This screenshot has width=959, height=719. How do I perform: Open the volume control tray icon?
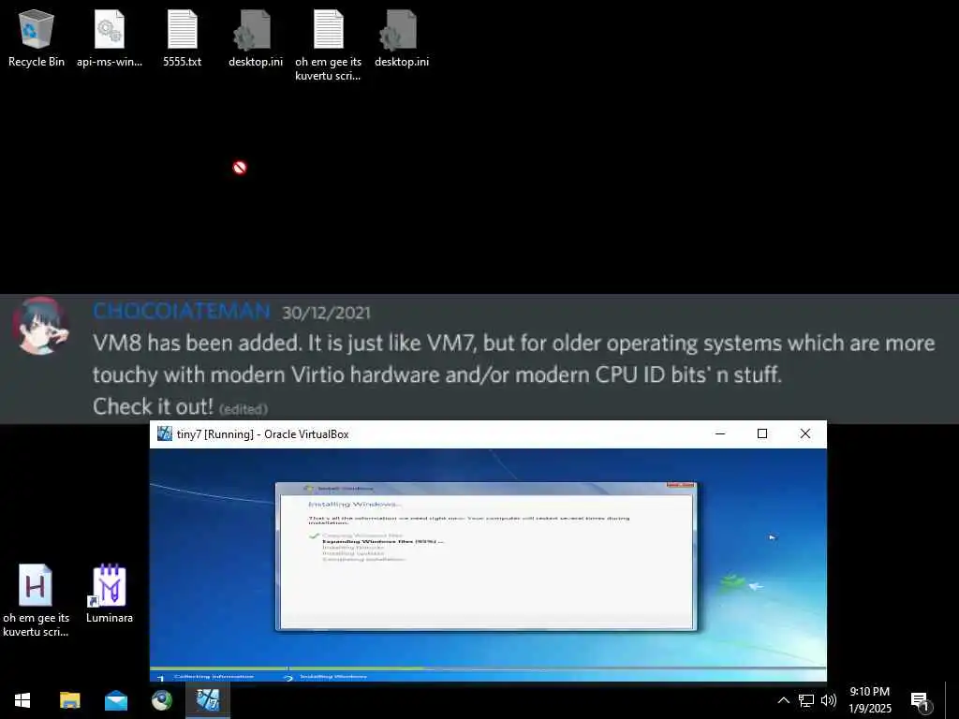829,700
